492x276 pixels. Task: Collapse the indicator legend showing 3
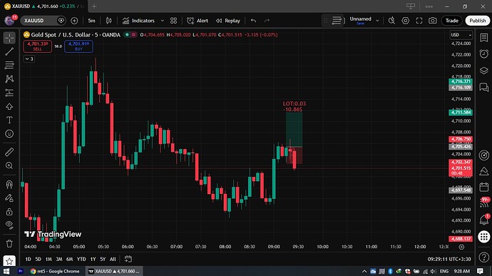point(29,58)
